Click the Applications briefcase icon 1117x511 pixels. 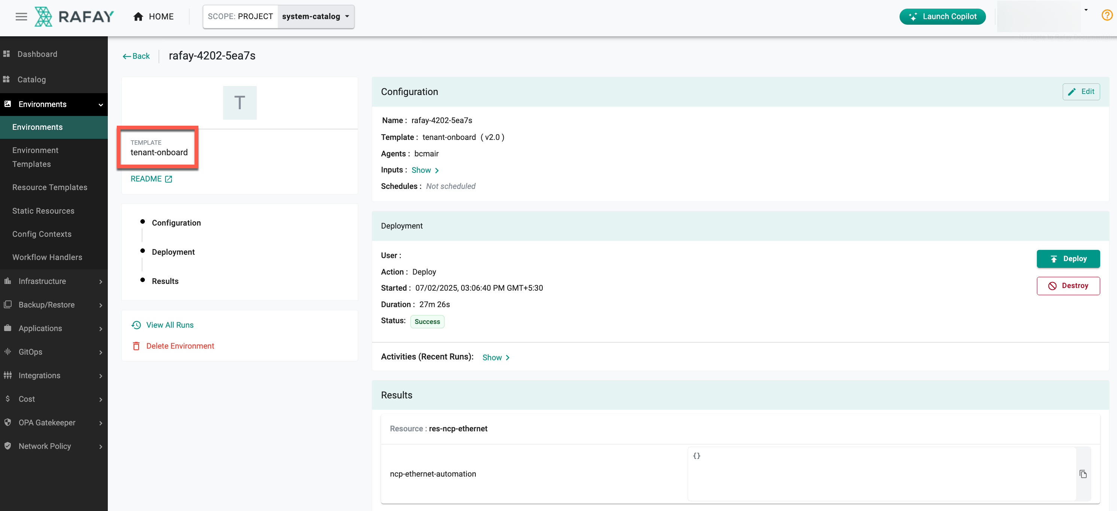[7, 328]
